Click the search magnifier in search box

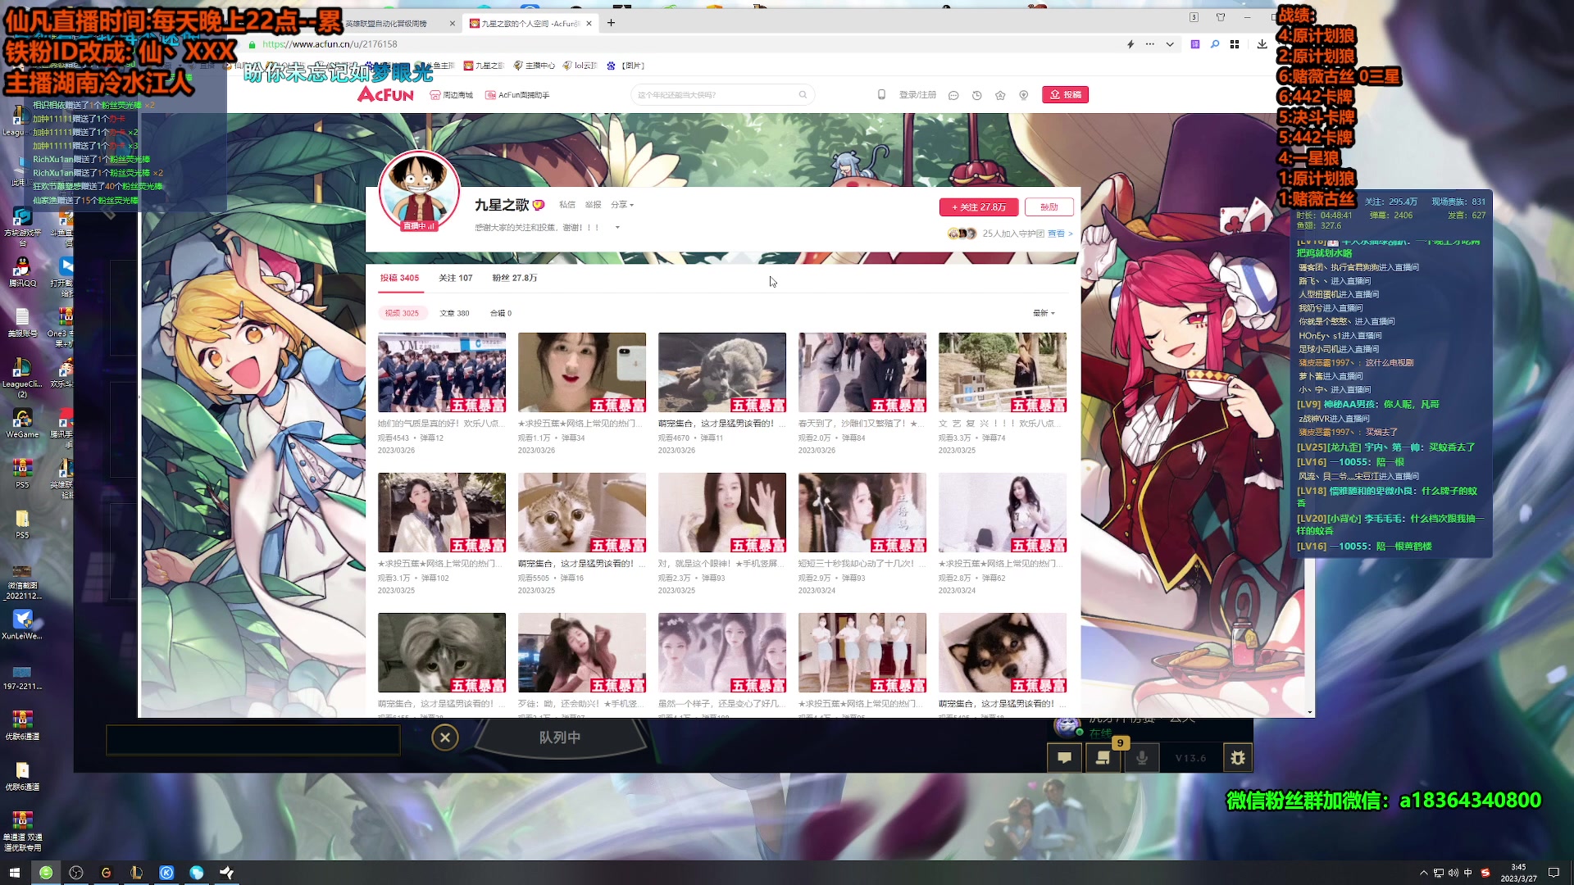[x=803, y=95]
